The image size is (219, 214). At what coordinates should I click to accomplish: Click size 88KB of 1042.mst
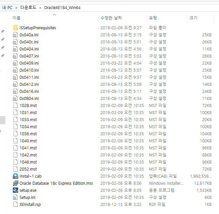coord(207,155)
